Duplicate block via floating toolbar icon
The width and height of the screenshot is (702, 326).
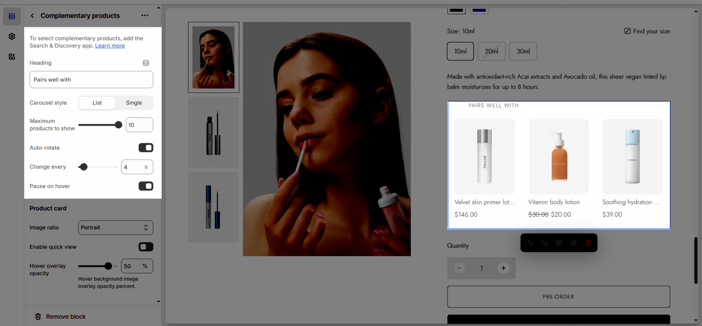click(x=559, y=243)
